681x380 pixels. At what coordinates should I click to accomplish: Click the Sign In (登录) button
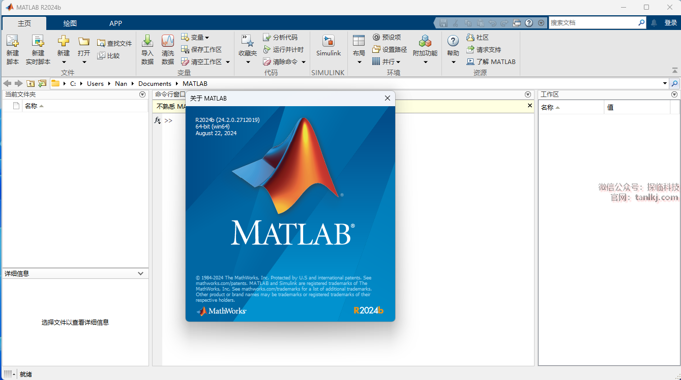(670, 23)
